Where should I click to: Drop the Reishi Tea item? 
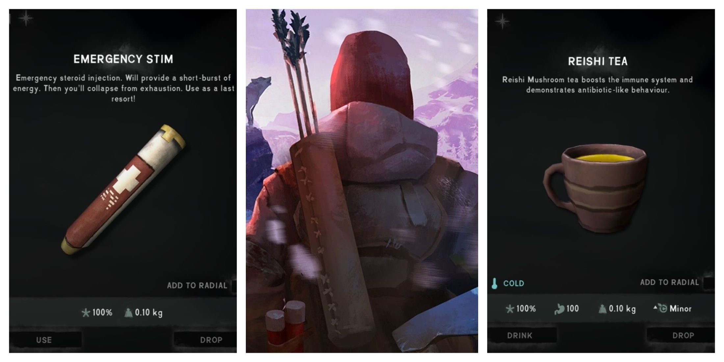pos(683,335)
